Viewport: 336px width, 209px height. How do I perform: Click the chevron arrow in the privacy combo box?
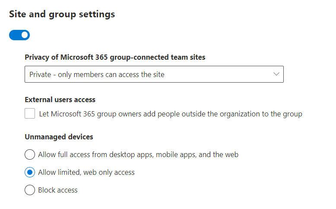pos(276,74)
